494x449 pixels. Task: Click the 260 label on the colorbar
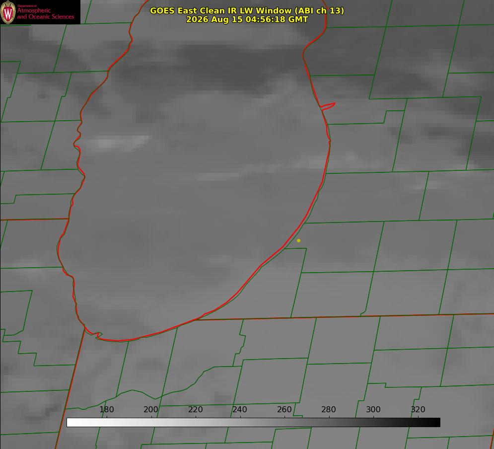(x=284, y=409)
